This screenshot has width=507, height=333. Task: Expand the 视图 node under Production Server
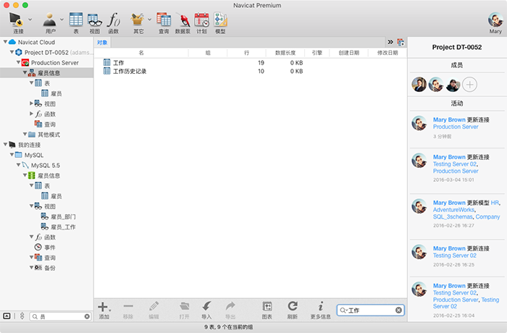pos(31,104)
